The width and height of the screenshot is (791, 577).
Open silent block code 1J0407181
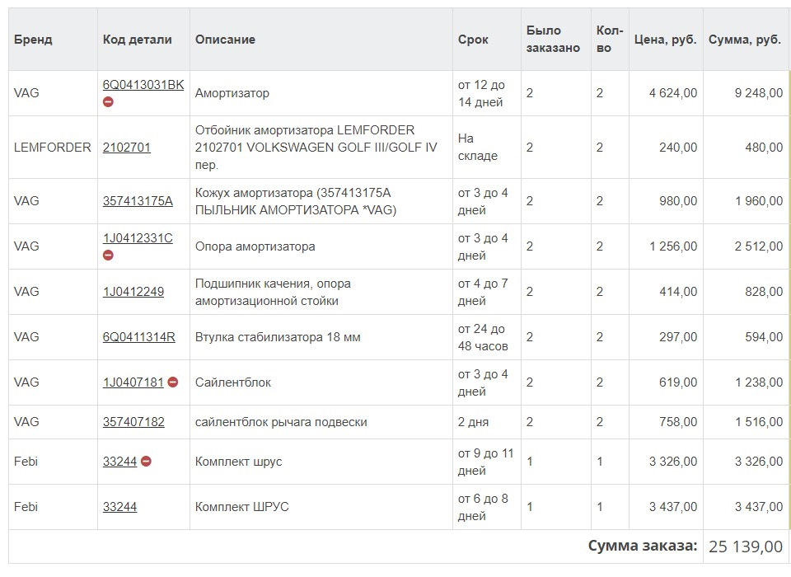[x=133, y=382]
